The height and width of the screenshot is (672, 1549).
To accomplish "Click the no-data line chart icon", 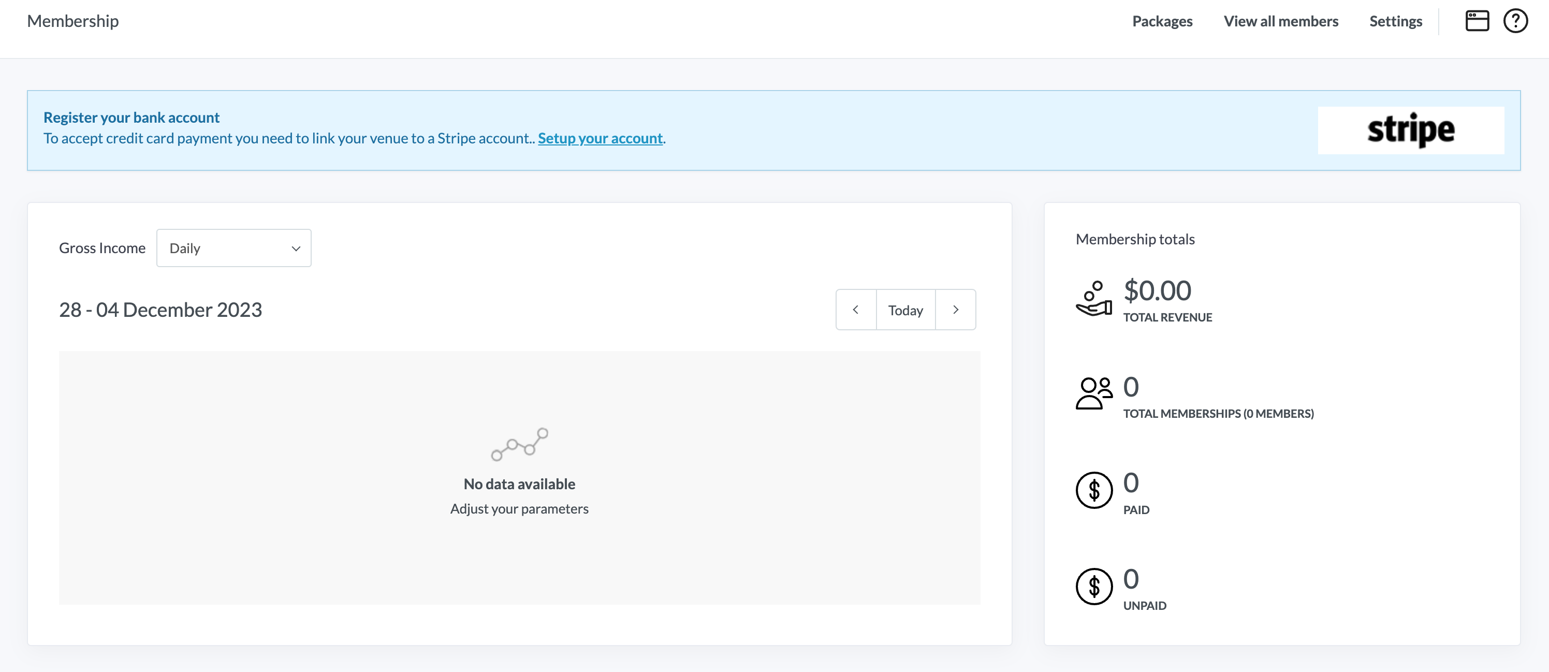I will 519,445.
